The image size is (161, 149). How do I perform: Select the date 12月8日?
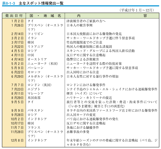click(17, 140)
